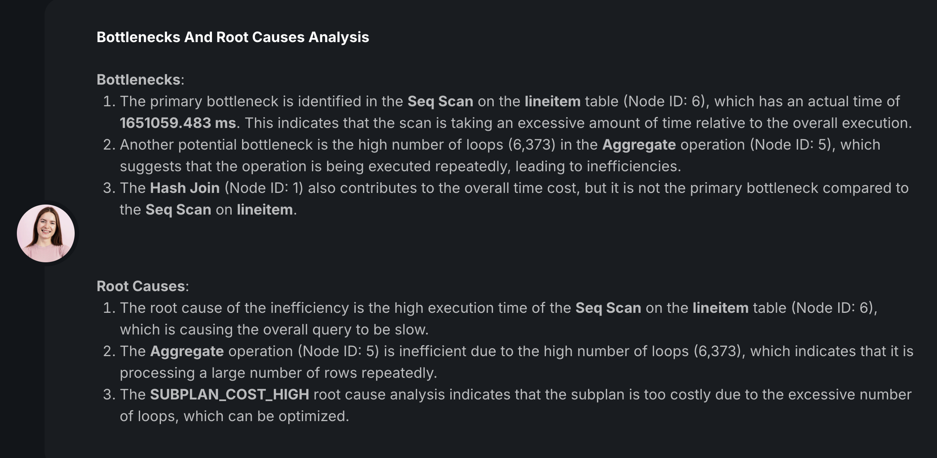Click the Bottlenecks And Root Causes Analysis heading
937x458 pixels.
tap(233, 37)
